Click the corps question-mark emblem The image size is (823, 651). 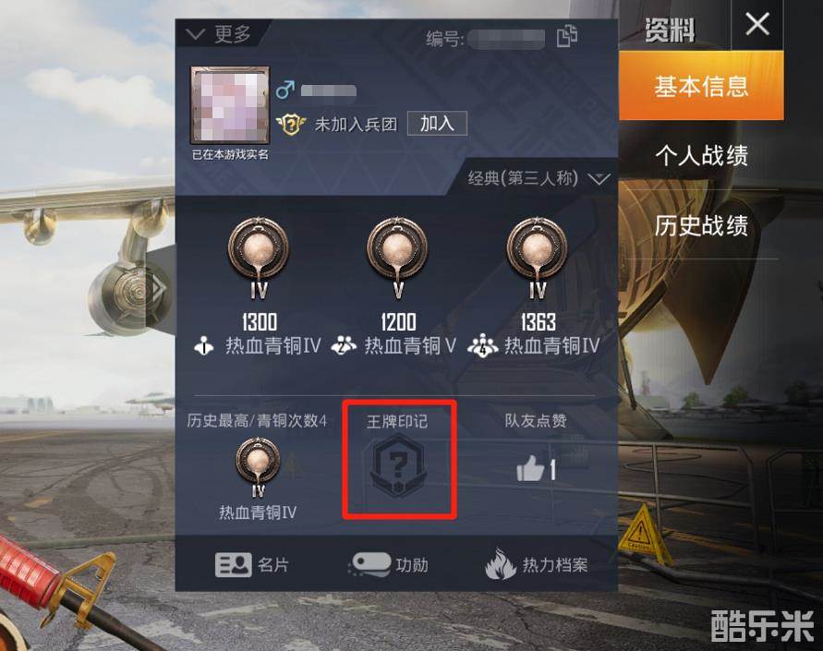[292, 125]
